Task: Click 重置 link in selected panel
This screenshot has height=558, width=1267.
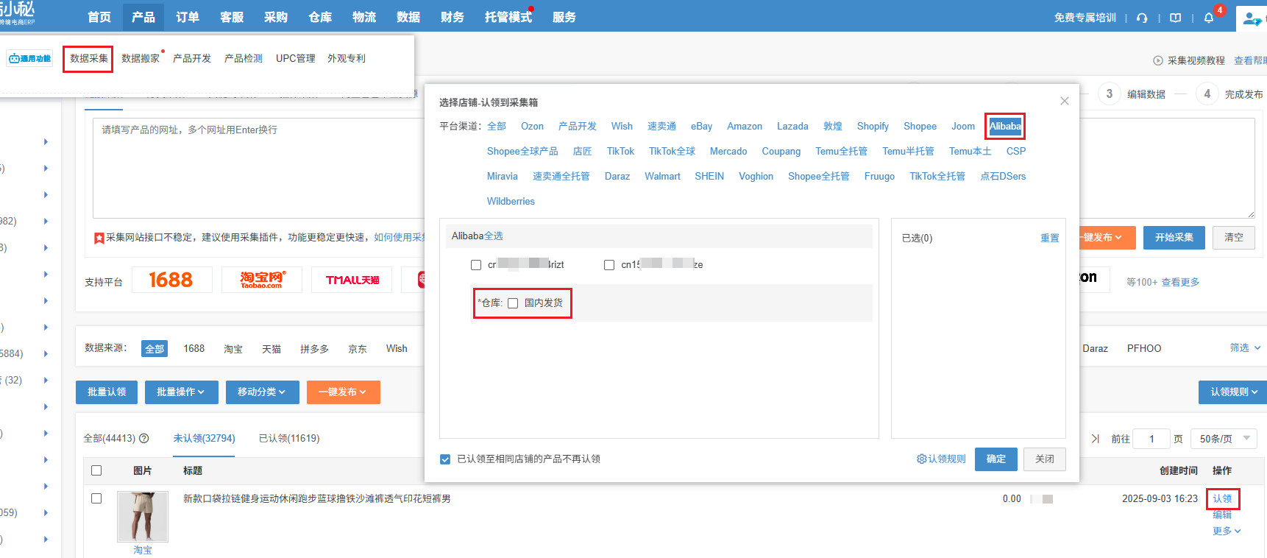Action: (x=1050, y=238)
